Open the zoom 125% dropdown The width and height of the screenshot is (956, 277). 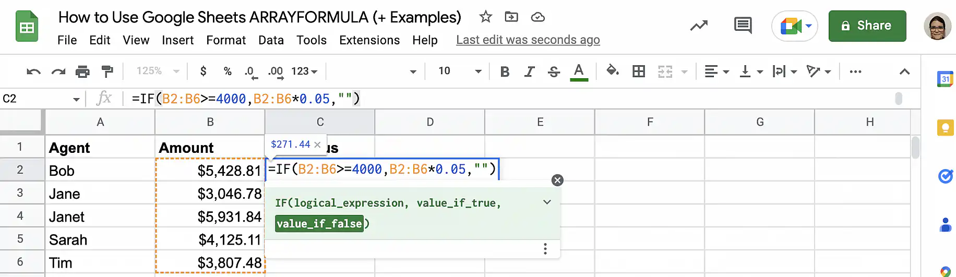158,71
